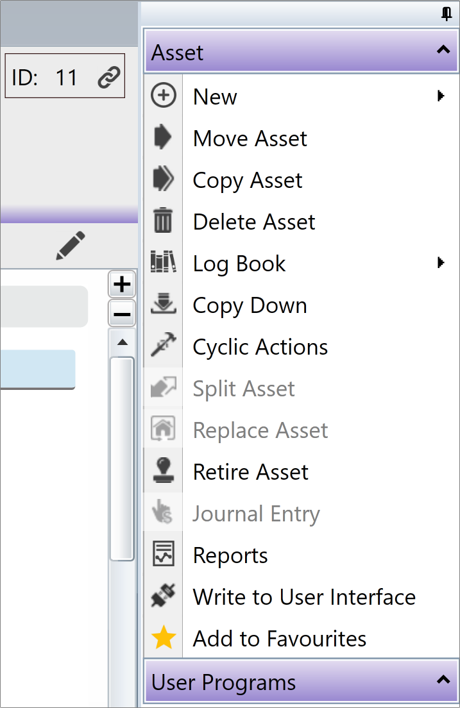Image resolution: width=460 pixels, height=708 pixels.
Task: Click the plus button above scrollbar
Action: pos(122,285)
